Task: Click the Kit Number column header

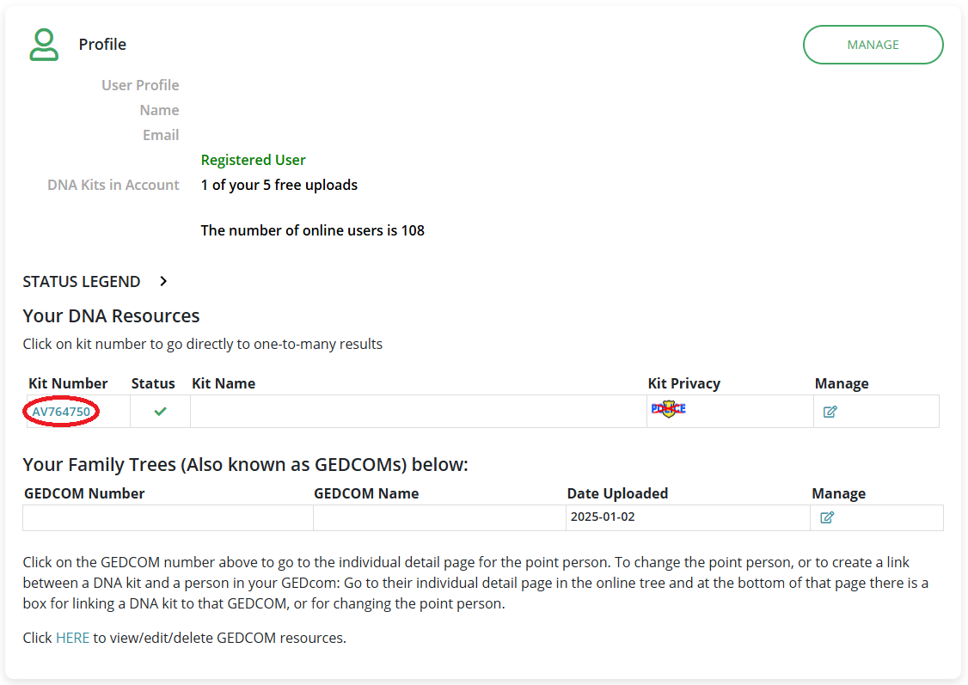Action: [x=68, y=383]
